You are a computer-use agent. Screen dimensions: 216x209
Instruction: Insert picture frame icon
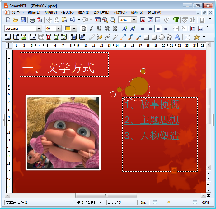24,37
